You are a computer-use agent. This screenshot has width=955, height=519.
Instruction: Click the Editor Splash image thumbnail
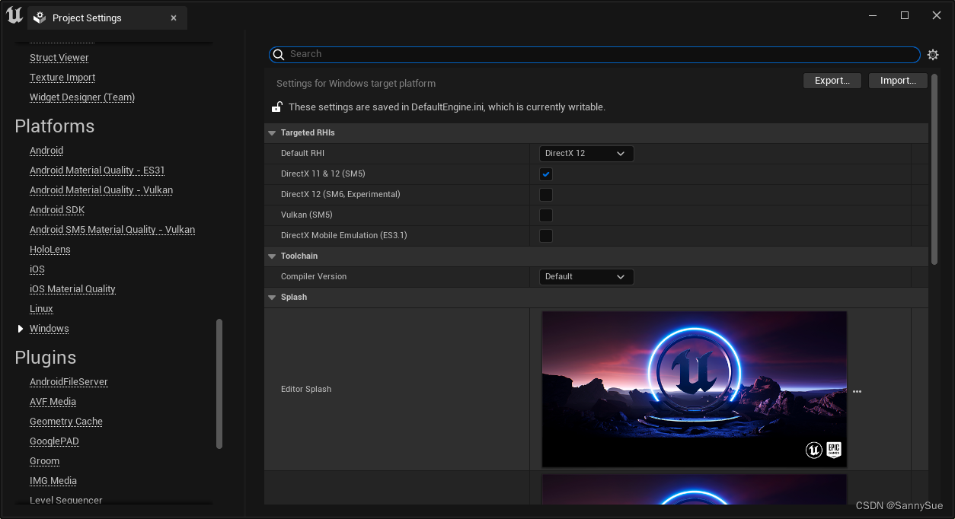click(x=695, y=389)
